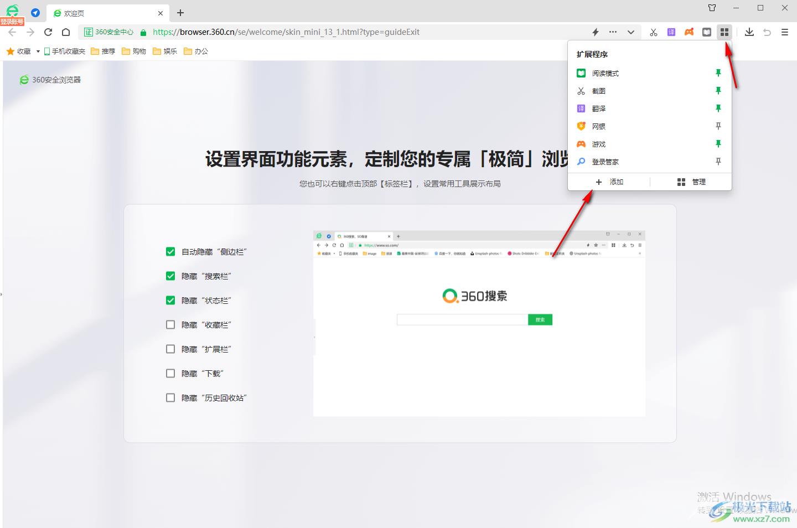
Task: Click the sidebar expand handle at left edge
Action: pyautogui.click(x=1, y=294)
